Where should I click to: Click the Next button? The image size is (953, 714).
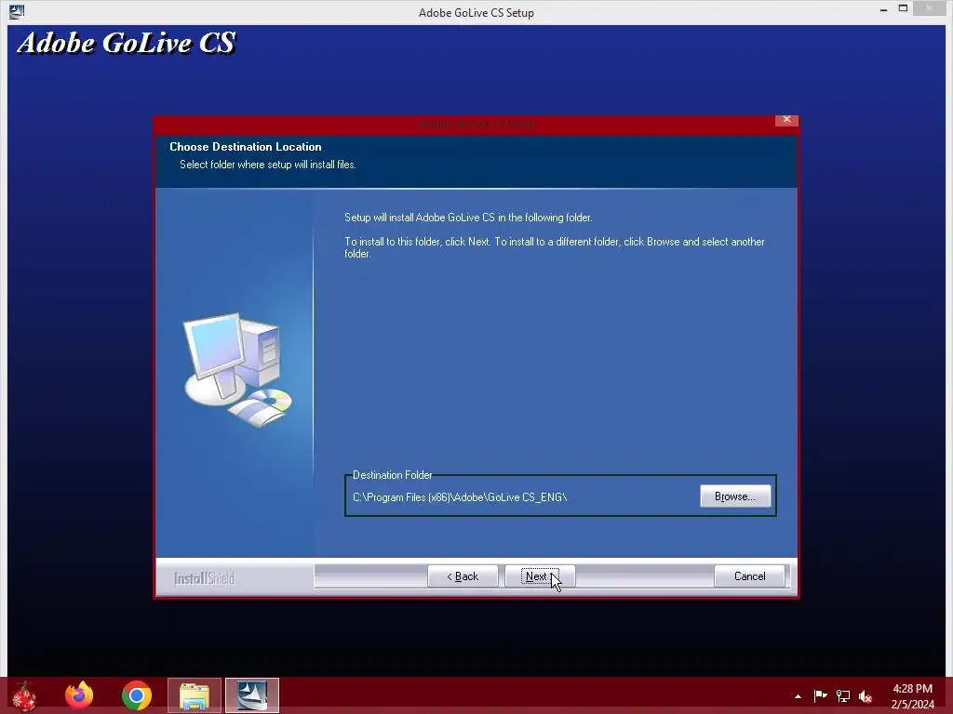(540, 576)
